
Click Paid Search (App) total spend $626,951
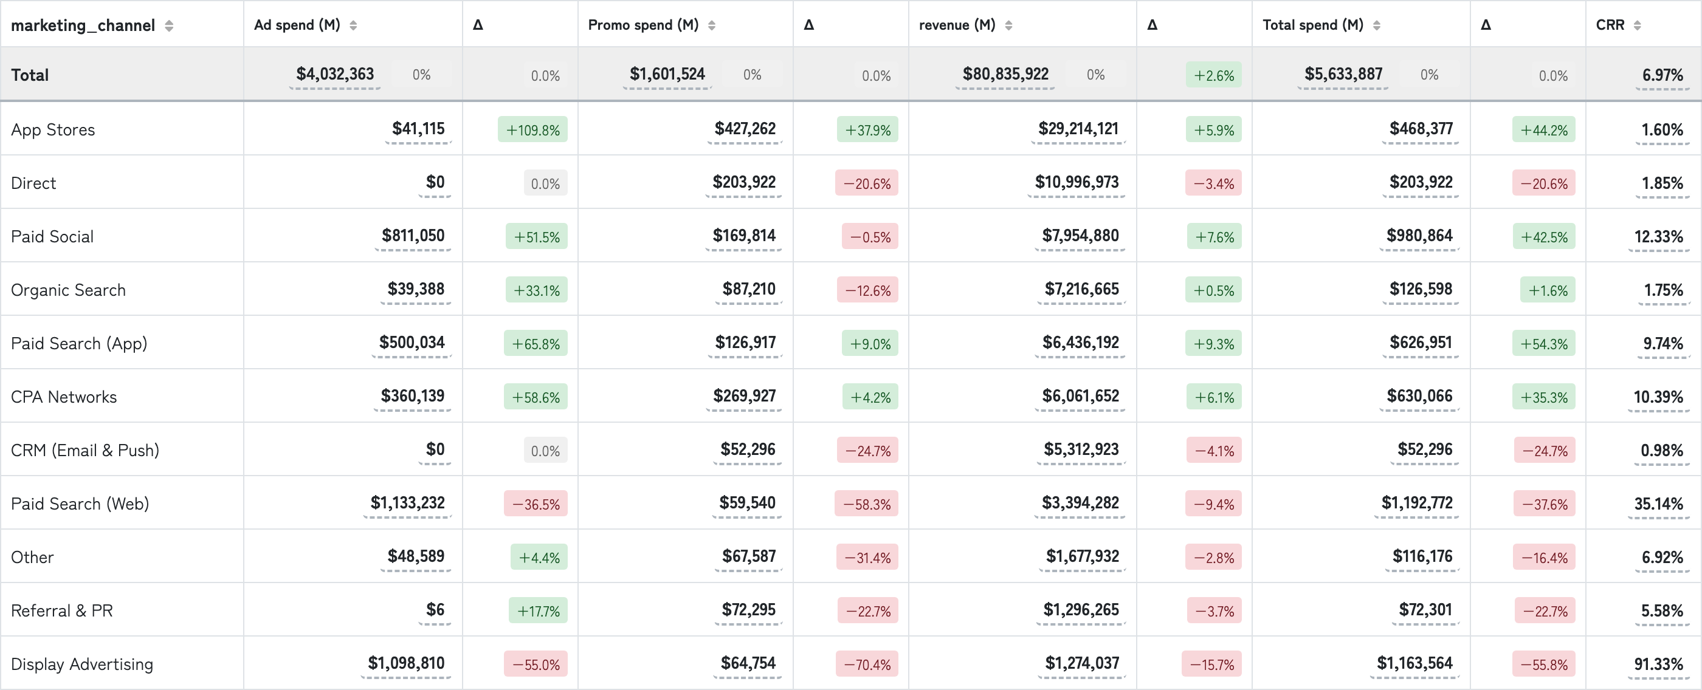(x=1421, y=343)
